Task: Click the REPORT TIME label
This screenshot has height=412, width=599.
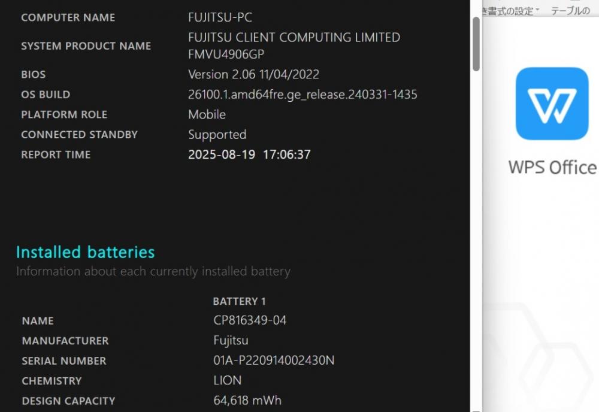Action: coord(56,154)
